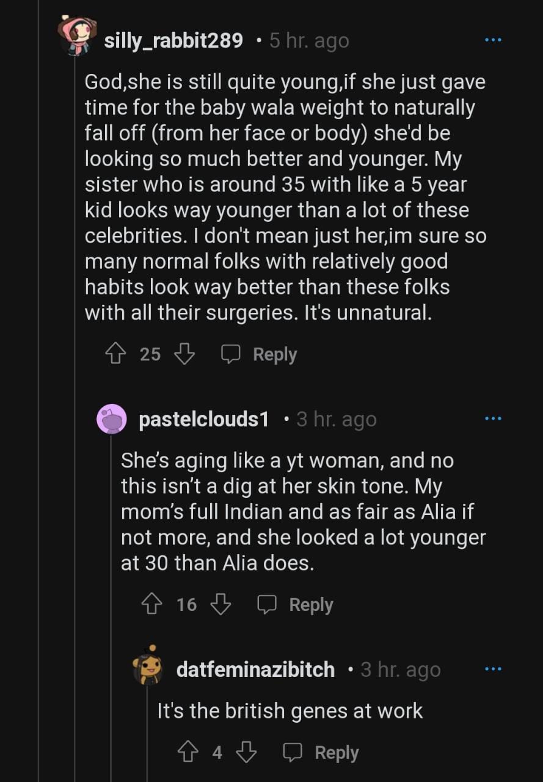Downvote datfeminazibitch's comment
Image resolution: width=543 pixels, height=782 pixels.
[x=246, y=752]
